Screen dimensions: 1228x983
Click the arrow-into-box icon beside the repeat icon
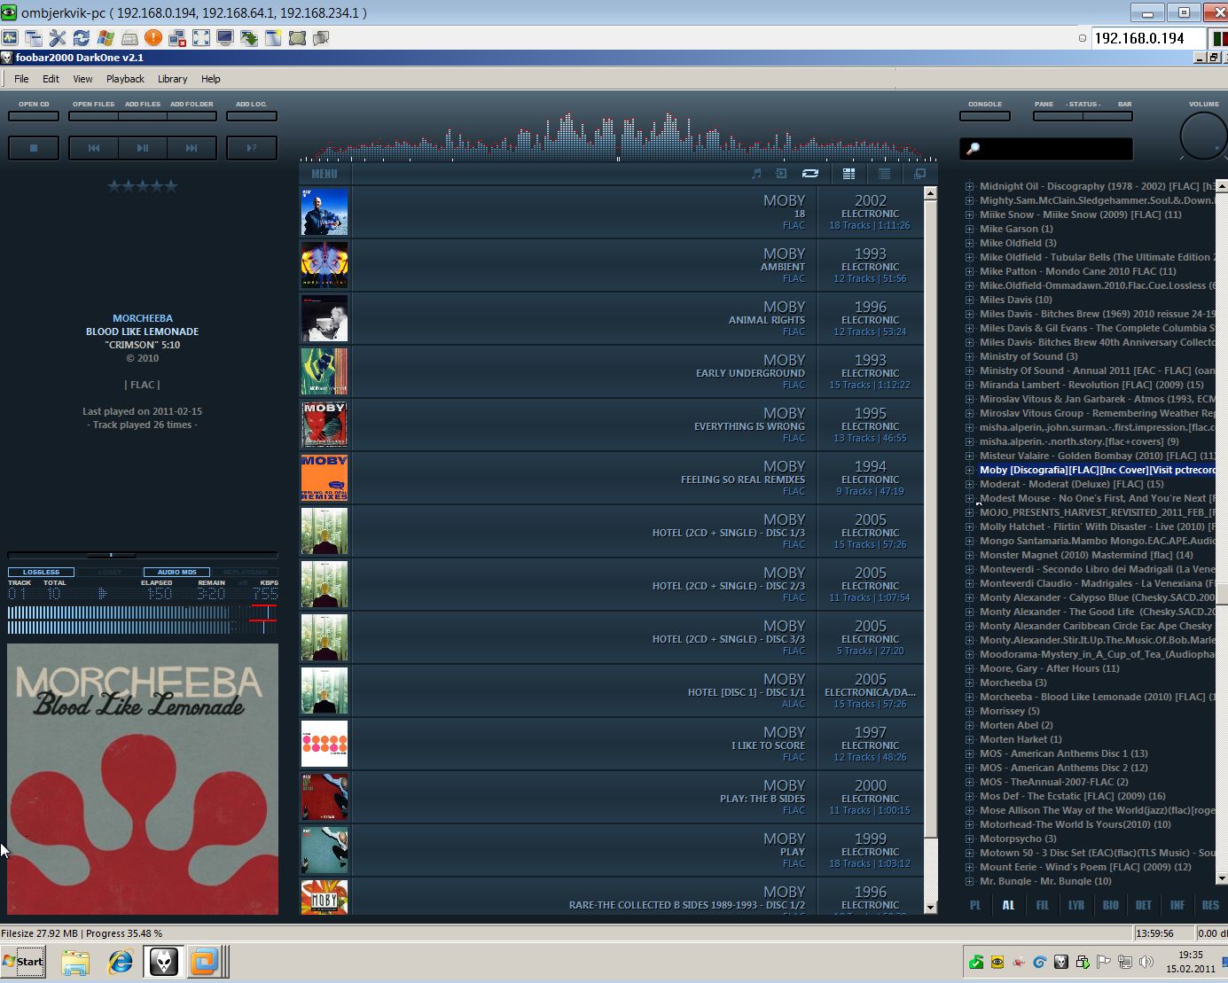coord(781,174)
